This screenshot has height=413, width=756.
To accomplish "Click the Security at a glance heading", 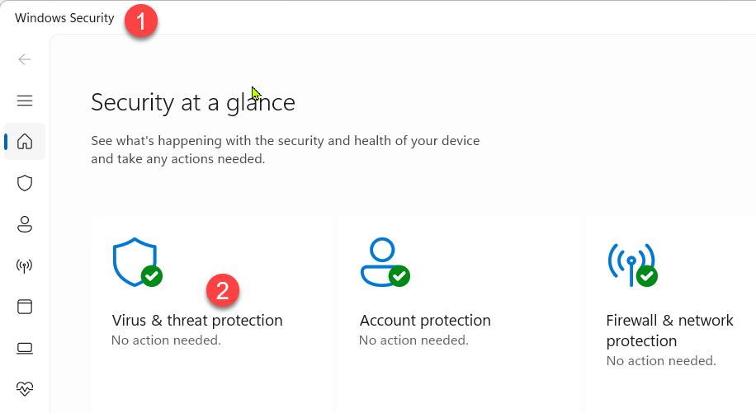I will pyautogui.click(x=192, y=102).
